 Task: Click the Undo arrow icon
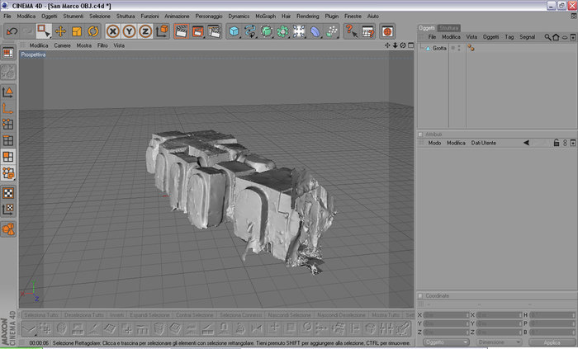tap(12, 31)
